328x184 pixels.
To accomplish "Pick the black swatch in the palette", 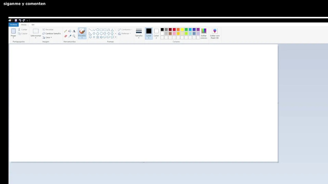I will pos(162,30).
